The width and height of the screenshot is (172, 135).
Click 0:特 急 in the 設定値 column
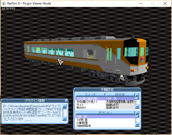pos(120,99)
